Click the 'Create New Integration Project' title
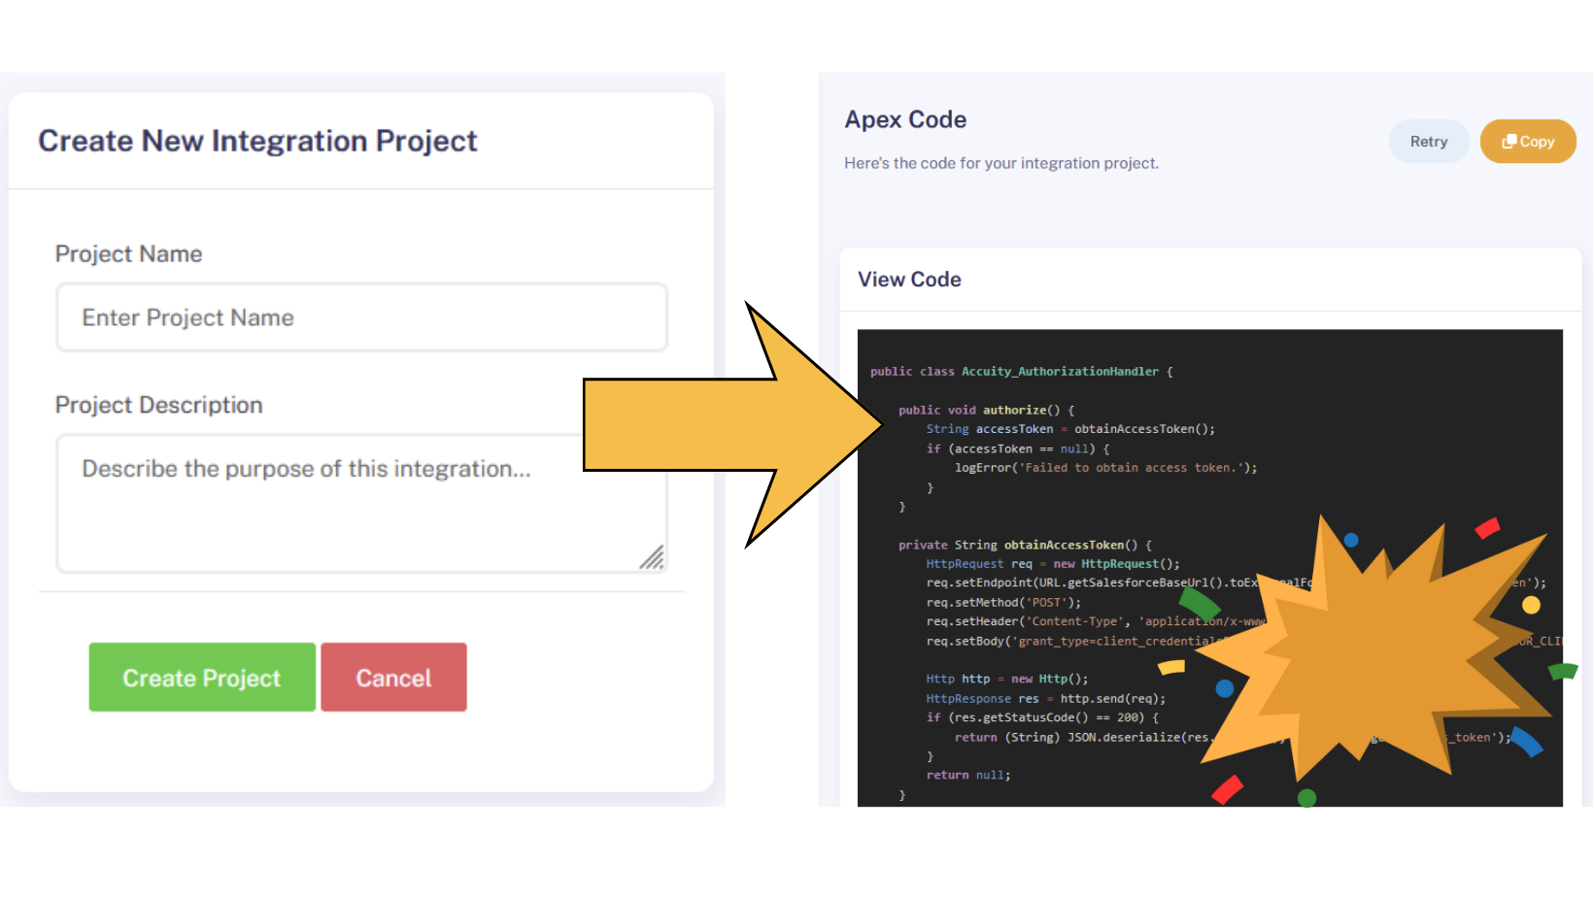 coord(257,141)
